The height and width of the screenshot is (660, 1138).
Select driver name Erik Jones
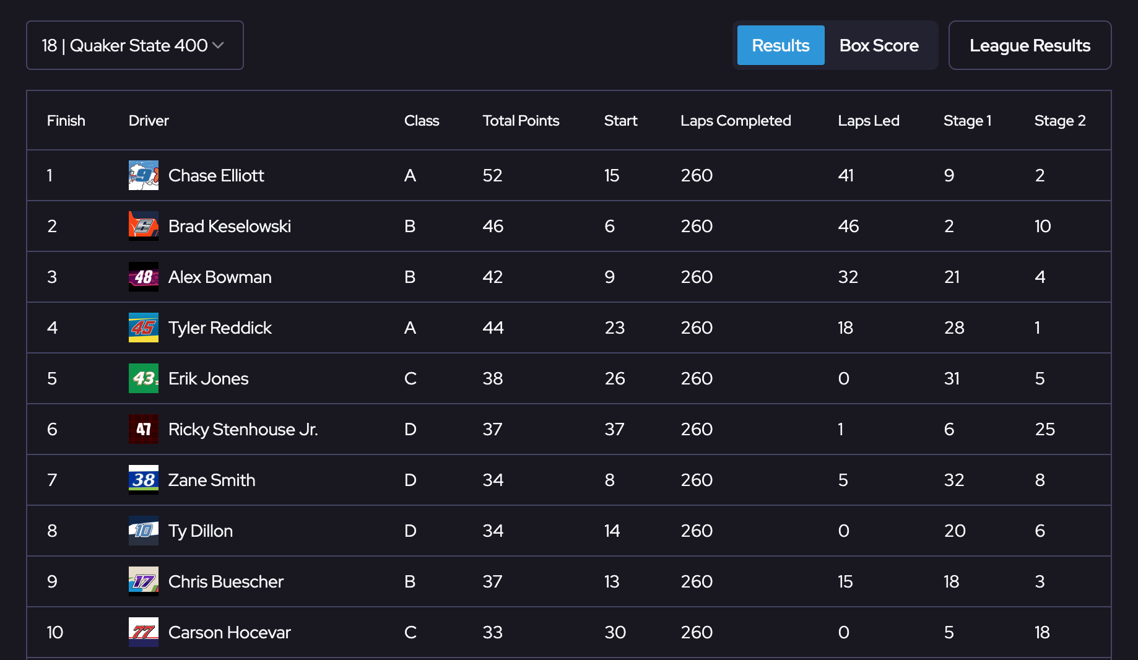[208, 378]
